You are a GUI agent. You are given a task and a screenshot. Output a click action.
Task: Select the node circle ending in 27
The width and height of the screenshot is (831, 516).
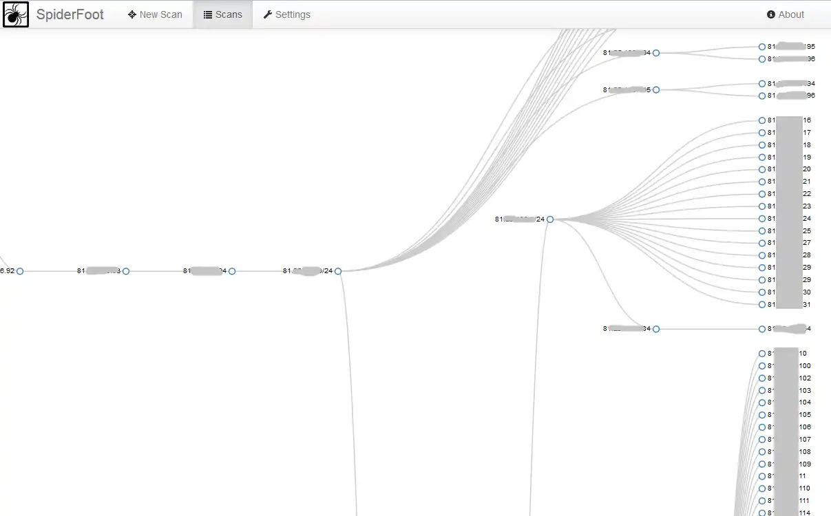pos(762,243)
